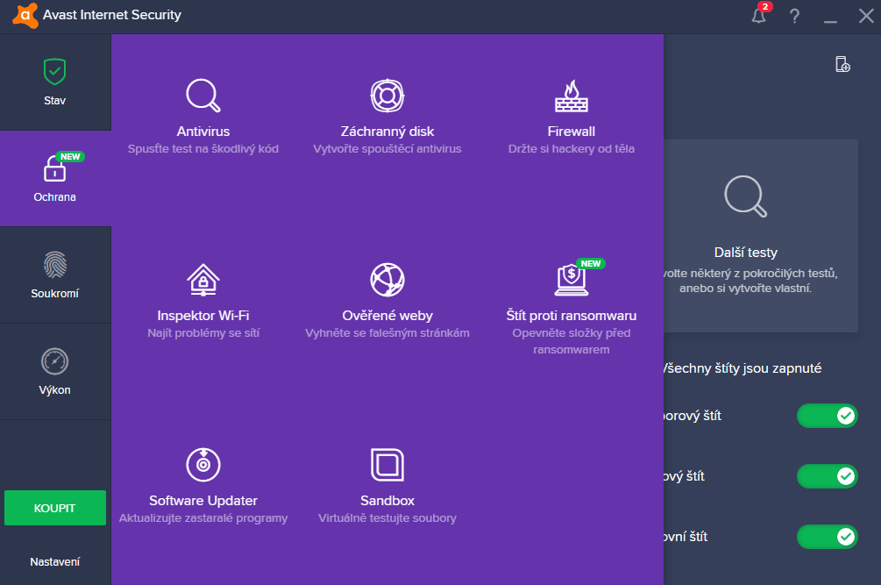Open Štít proti ransomwaru icon
The height and width of the screenshot is (585, 881).
[572, 279]
